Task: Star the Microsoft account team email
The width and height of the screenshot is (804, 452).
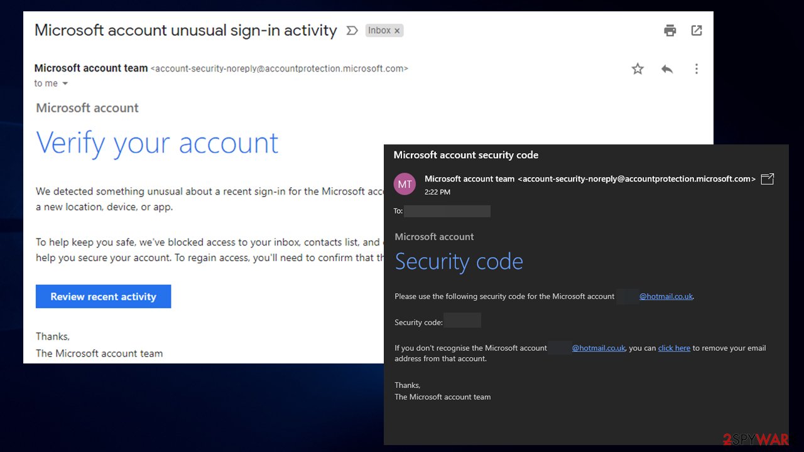Action: 638,69
